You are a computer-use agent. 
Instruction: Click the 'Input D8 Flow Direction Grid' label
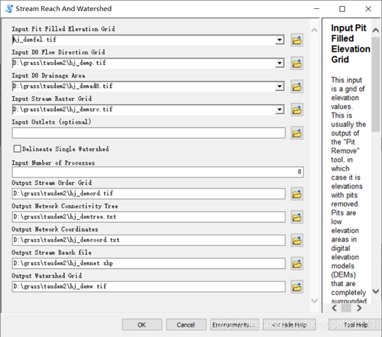coord(59,52)
